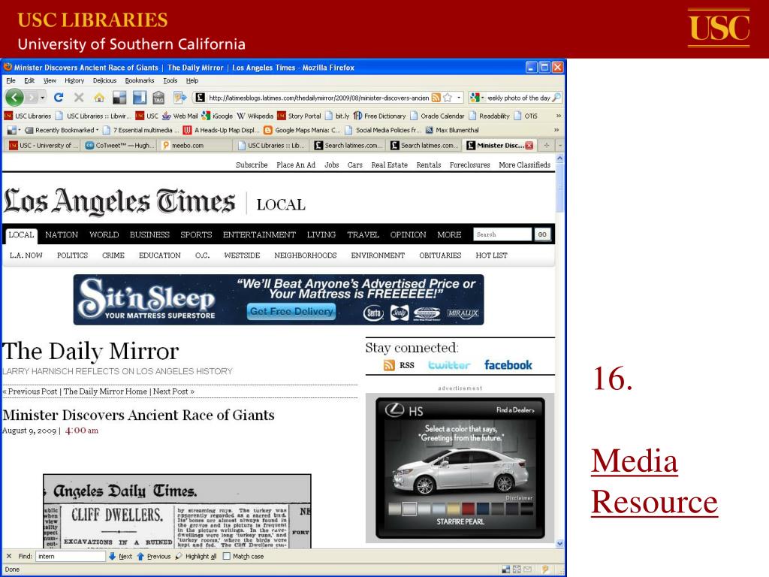769x577 pixels.
Task: Click the orange RSS icon under Stay connected
Action: [389, 365]
